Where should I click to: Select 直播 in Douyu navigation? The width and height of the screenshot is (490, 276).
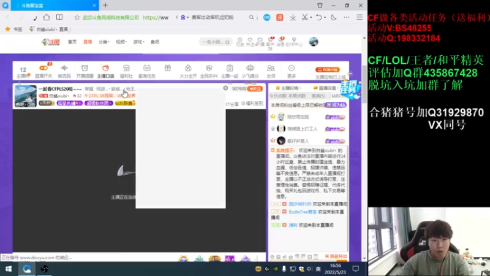tap(88, 42)
